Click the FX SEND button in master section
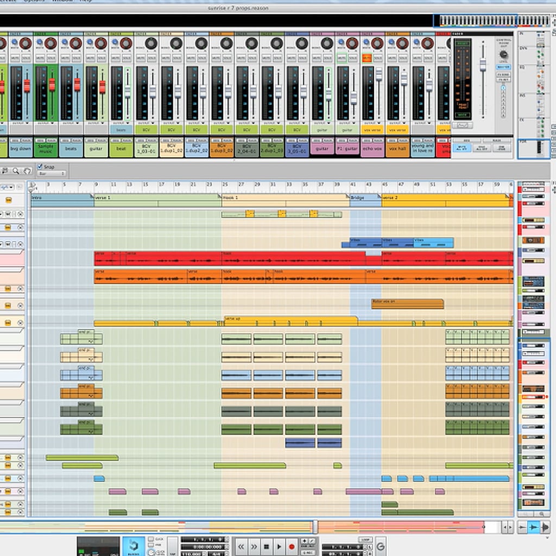556x556 pixels. pos(503,74)
